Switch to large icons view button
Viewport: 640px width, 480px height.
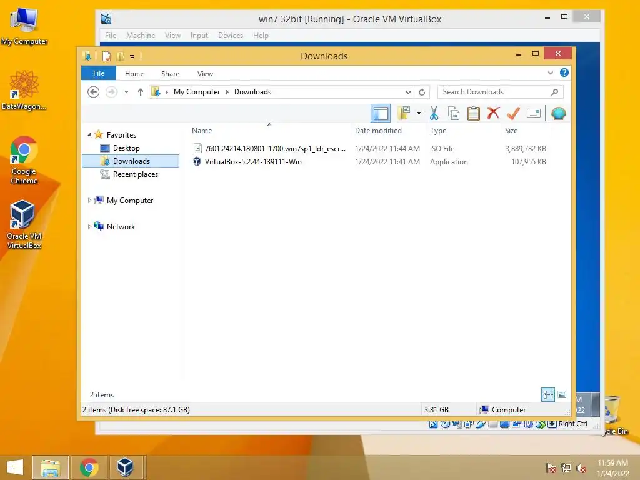point(562,395)
